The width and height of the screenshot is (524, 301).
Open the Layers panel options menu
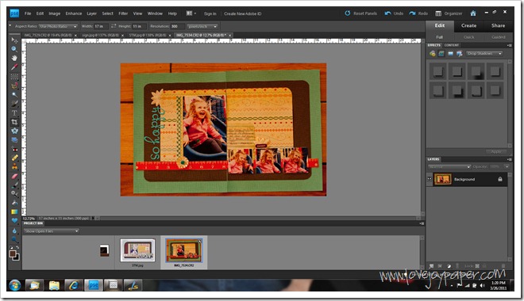point(509,159)
